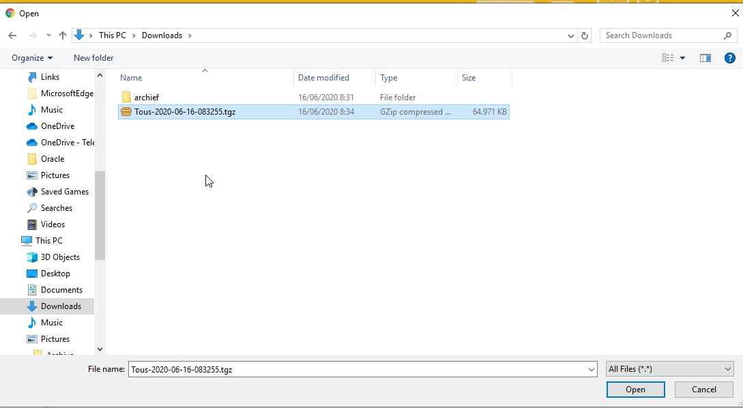Image resolution: width=743 pixels, height=408 pixels.
Task: Open the Organize dropdown menu
Action: click(32, 58)
